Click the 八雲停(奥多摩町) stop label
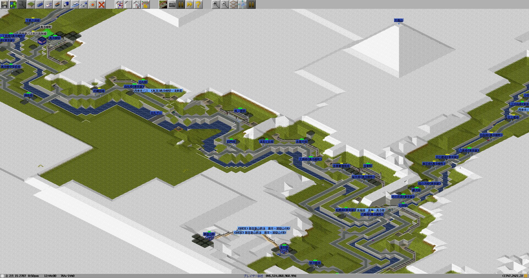The image size is (529, 278). pos(372,214)
